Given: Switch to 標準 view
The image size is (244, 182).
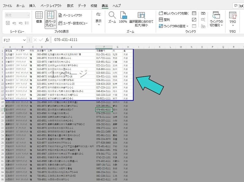Looking at the screenshot, I should point(39,17).
